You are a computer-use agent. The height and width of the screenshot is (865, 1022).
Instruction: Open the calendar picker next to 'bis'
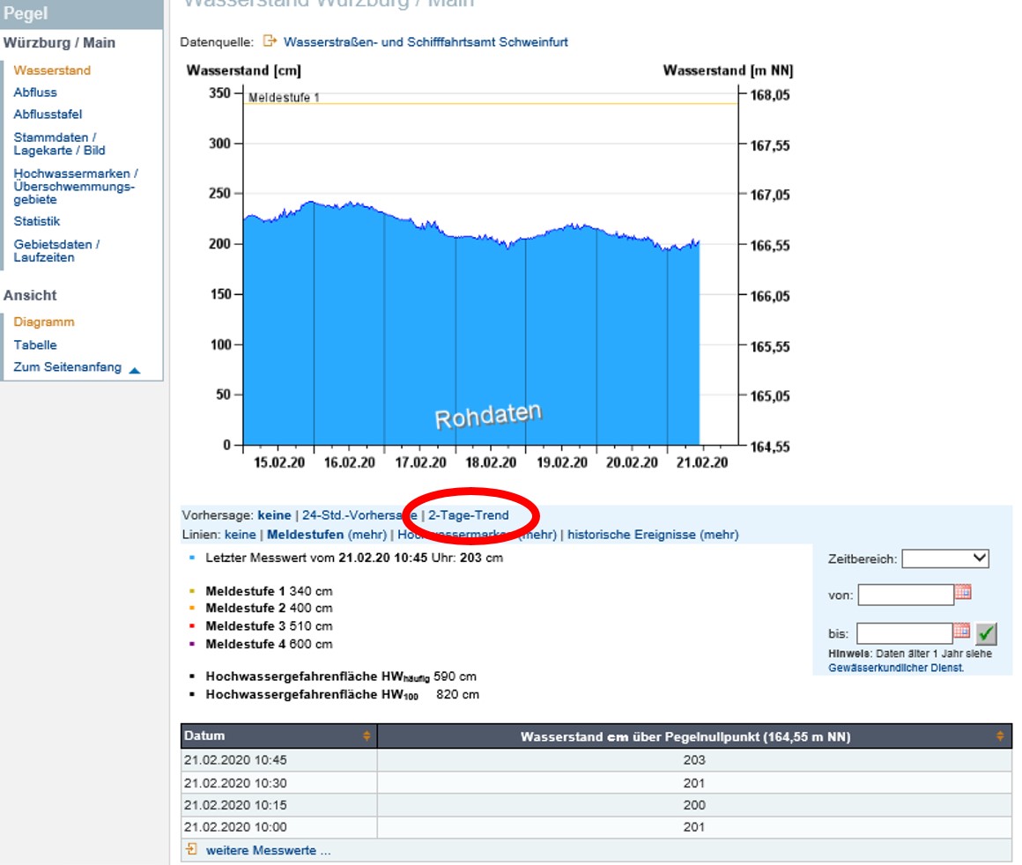tap(961, 631)
